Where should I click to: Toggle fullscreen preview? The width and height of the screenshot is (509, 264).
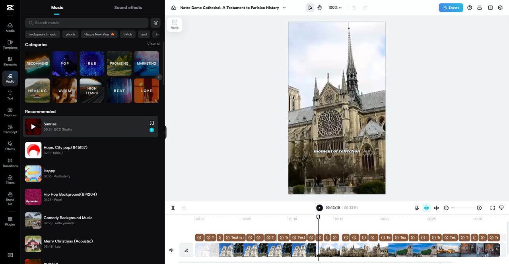tap(492, 208)
